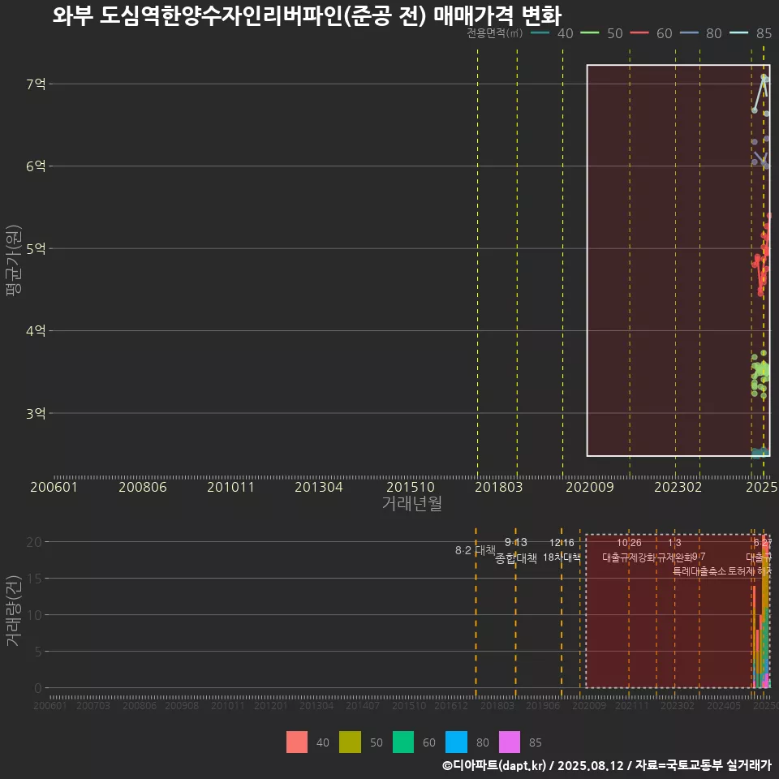Click 201906 on the volume chart x-axis
This screenshot has width=779, height=779.
click(543, 705)
